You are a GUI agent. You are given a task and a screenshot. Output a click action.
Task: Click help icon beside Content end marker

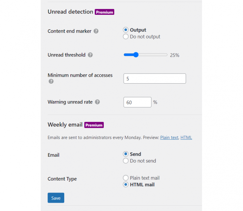point(96,31)
